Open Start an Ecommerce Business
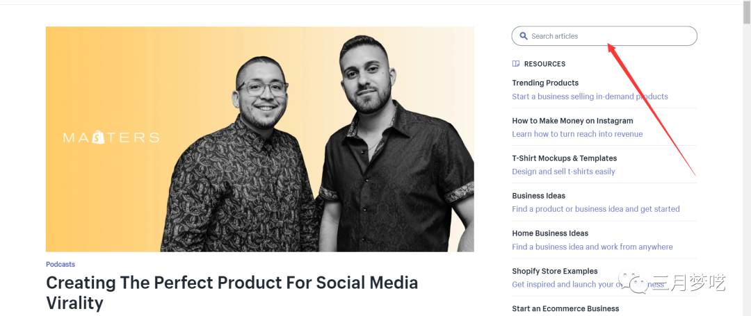This screenshot has width=751, height=316. click(565, 308)
